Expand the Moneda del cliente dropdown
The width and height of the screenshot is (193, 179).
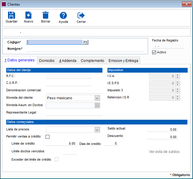[97, 98]
